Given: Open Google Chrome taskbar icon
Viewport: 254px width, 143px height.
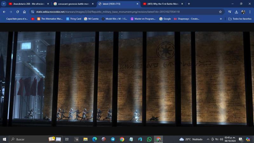Looking at the screenshot, I should coord(122,139).
